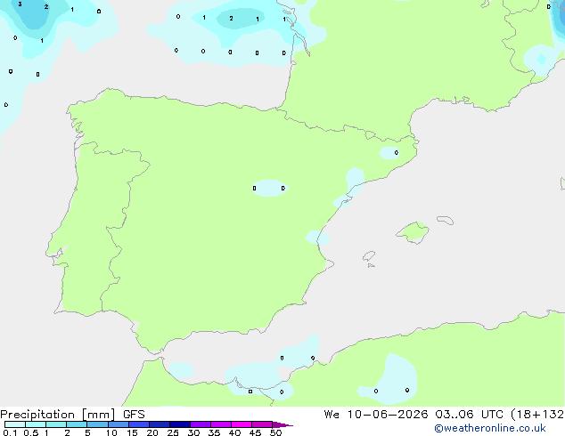Select the 25–30 mm dark navy legend swatch
Image resolution: width=565 pixels, height=436 pixels.
click(180, 424)
